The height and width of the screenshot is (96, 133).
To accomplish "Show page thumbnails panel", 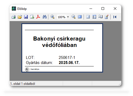I will [x=94, y=17].
